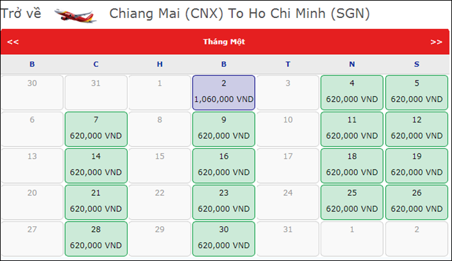Pick January 23 fare cell
452x261 pixels.
pos(223,202)
